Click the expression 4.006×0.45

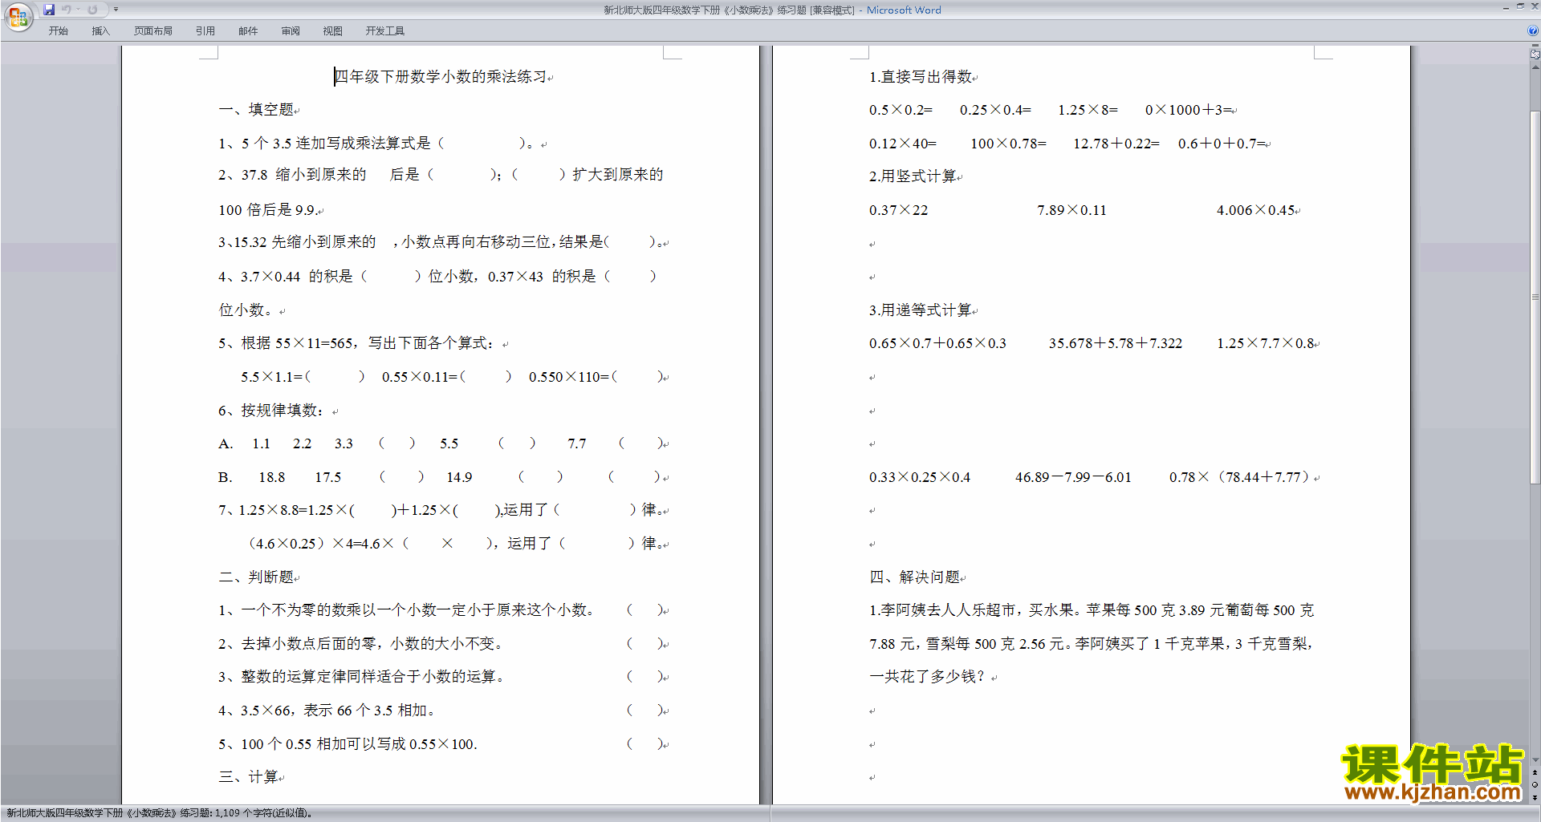point(1255,210)
